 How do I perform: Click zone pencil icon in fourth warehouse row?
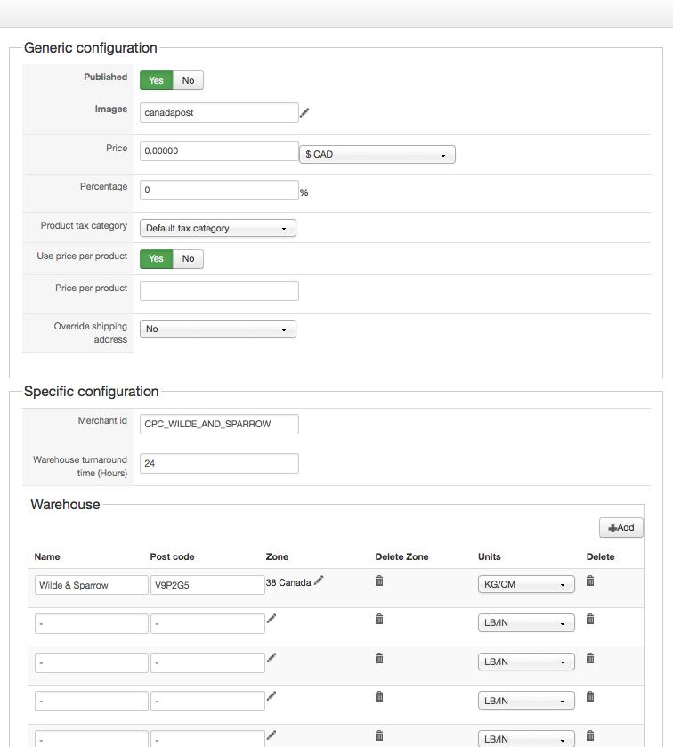tap(272, 697)
